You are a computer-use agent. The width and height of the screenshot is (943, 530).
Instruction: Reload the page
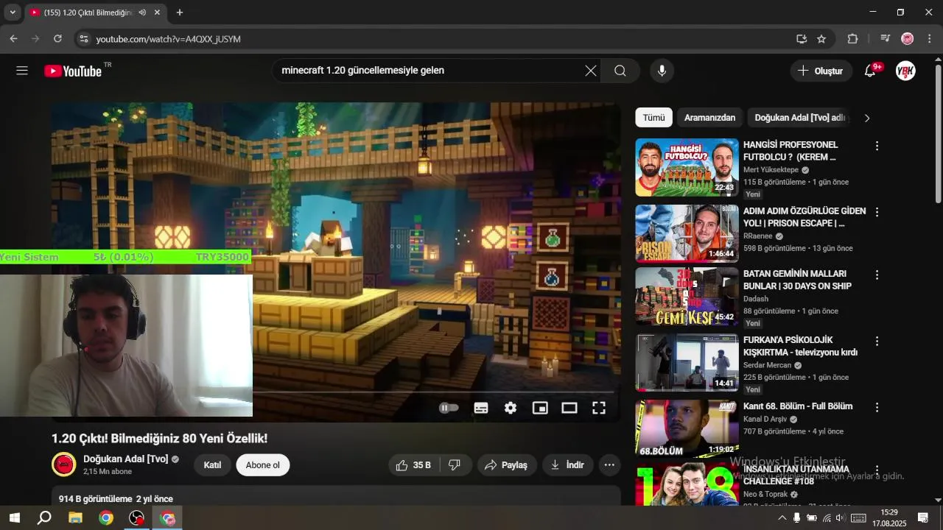click(57, 39)
